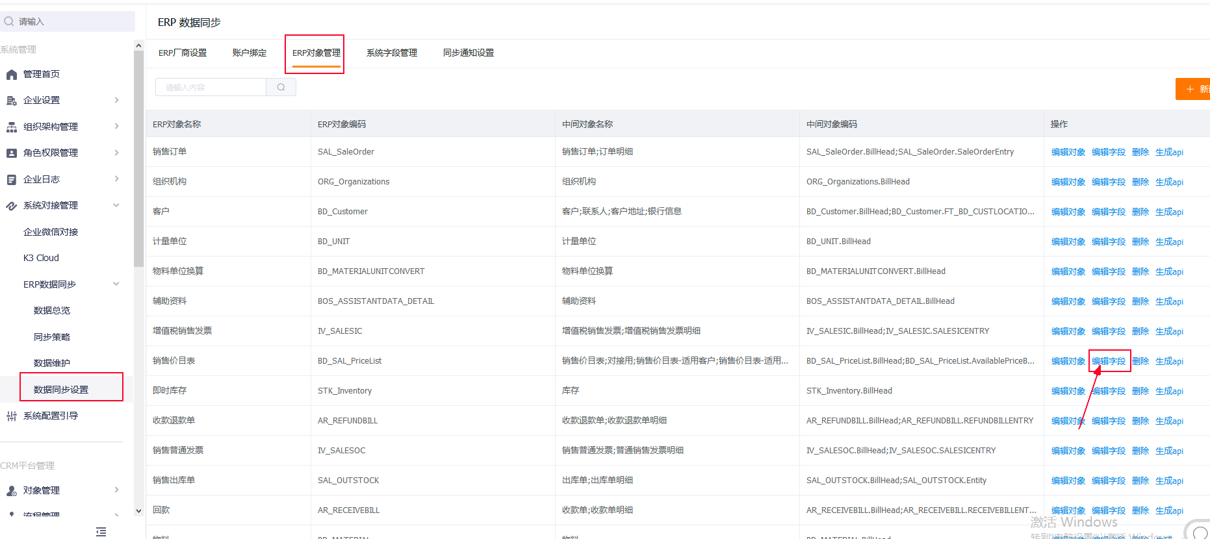Click 编辑字段 for 销售出库单 row
This screenshot has height=539, width=1210.
coord(1109,481)
